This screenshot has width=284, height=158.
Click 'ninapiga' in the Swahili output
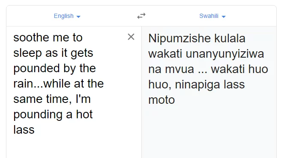click(x=197, y=85)
